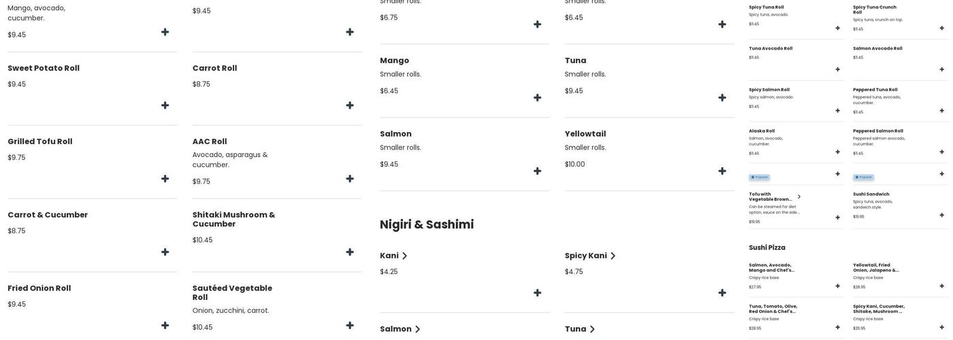Image resolution: width=953 pixels, height=340 pixels.
Task: Add Yellowtail smaller roll via plus icon
Action: tap(722, 171)
